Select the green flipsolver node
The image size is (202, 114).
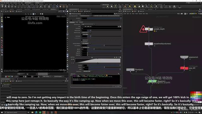152,81
